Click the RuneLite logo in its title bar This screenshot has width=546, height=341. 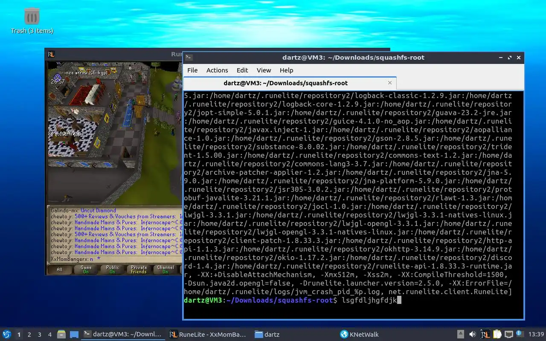click(x=51, y=54)
